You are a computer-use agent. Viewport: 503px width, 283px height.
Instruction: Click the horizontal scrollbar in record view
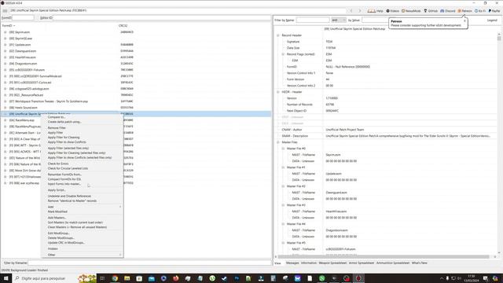click(x=384, y=257)
